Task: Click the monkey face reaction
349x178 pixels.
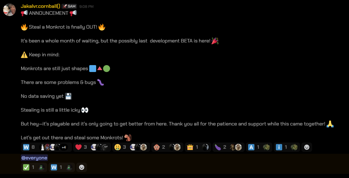Action: tap(167, 147)
